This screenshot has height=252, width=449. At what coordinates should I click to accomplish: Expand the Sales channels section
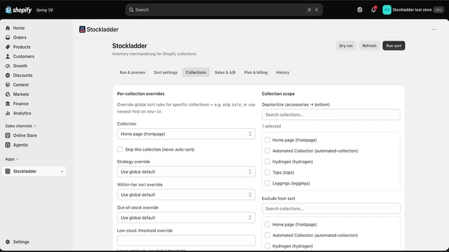[x=20, y=126]
